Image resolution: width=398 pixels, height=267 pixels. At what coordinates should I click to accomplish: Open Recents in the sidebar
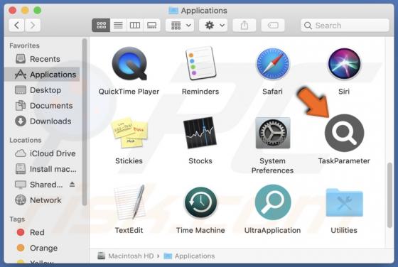click(42, 59)
